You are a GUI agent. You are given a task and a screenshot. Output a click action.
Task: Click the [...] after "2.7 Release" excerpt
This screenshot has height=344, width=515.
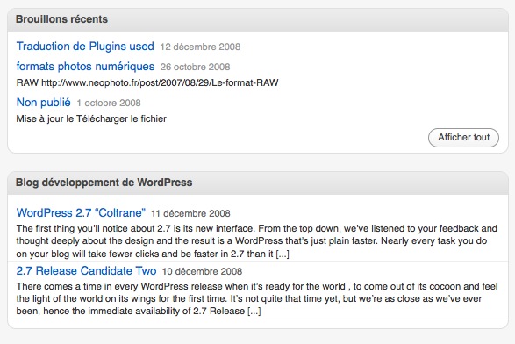(254, 312)
